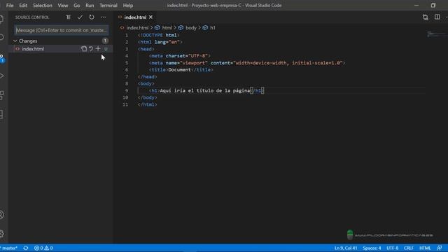Click the feedback icon in status bar
This screenshot has height=252, width=448.
tap(440, 248)
